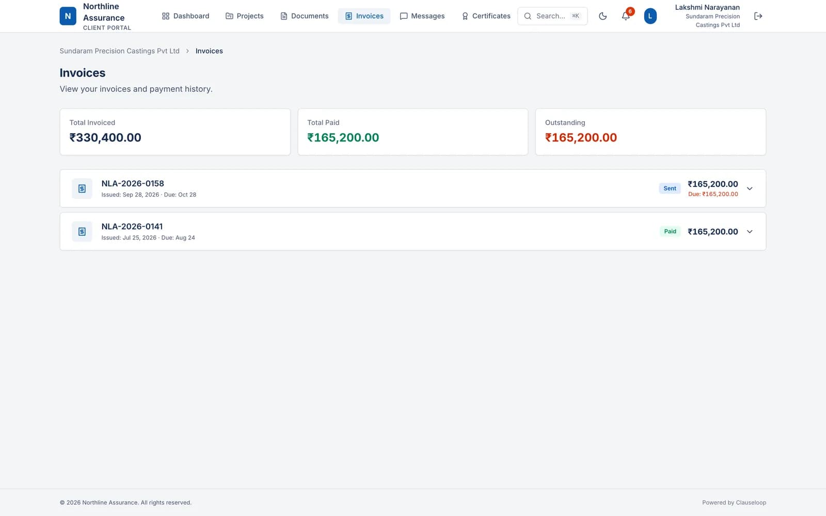This screenshot has height=516, width=826.
Task: Click 'Issued: Sep 28, 2026' date text
Action: tap(130, 195)
